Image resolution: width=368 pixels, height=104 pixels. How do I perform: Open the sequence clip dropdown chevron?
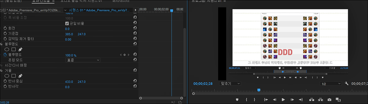pos(65,10)
